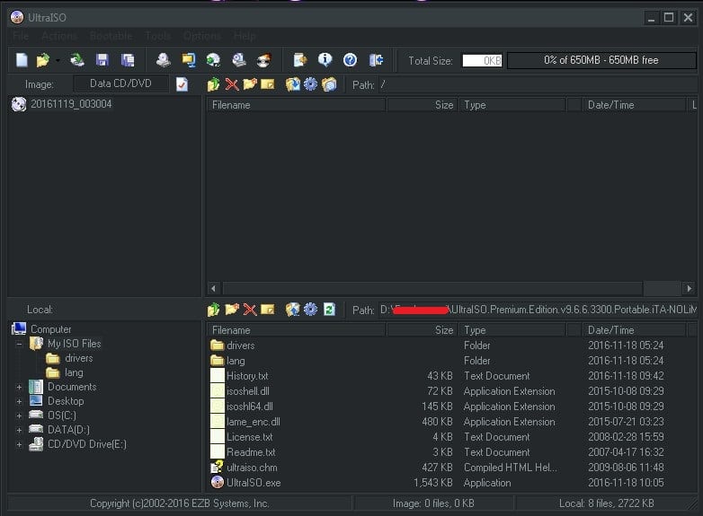703x516 pixels.
Task: Select History.txt in the local file list
Action: click(x=247, y=376)
